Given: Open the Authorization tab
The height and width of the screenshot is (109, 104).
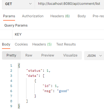Looking at the screenshot, I should pos(33,16).
